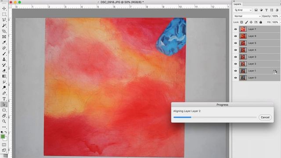Select the Polygonal Lasso tool
281x158 pixels.
pos(4,20)
